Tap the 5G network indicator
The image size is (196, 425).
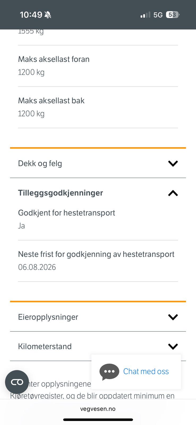(x=158, y=15)
